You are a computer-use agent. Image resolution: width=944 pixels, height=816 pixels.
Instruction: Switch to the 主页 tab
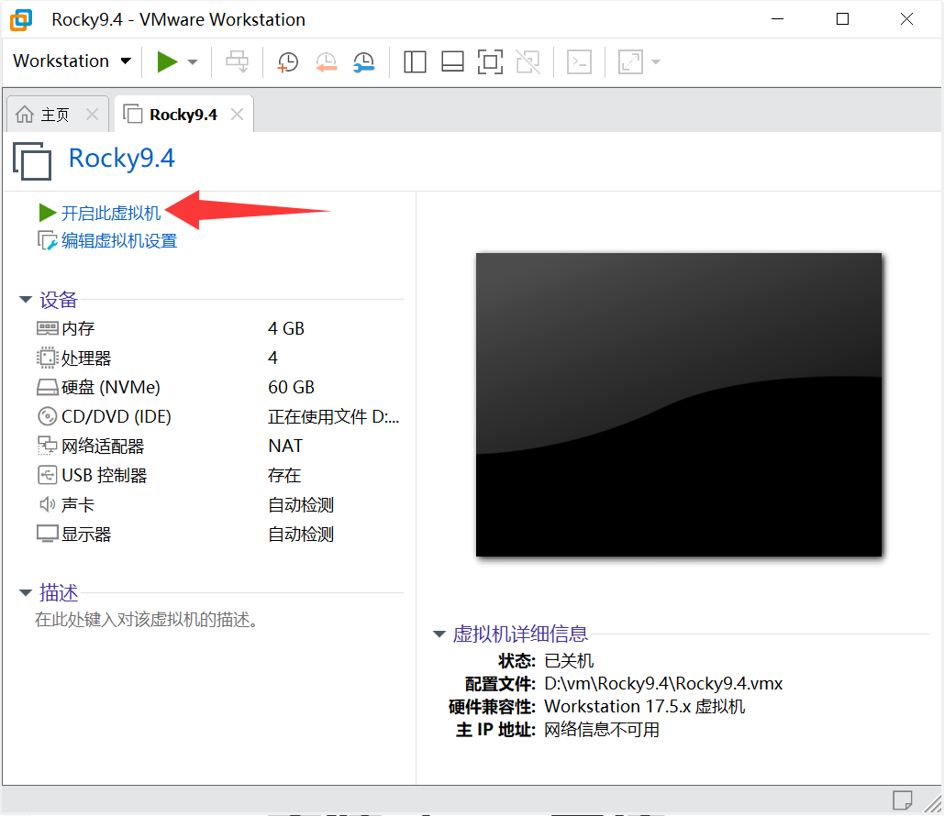point(55,115)
